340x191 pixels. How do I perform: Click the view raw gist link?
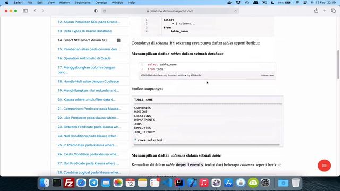point(267,75)
